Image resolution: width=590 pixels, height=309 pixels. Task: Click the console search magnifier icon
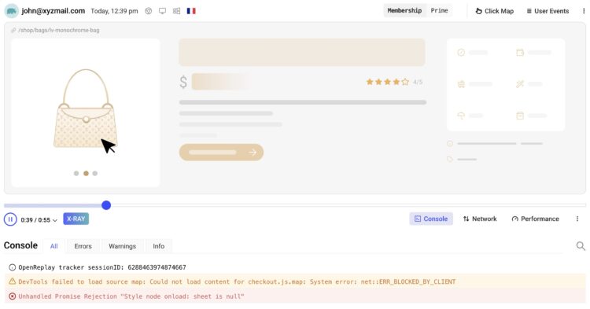pyautogui.click(x=581, y=246)
